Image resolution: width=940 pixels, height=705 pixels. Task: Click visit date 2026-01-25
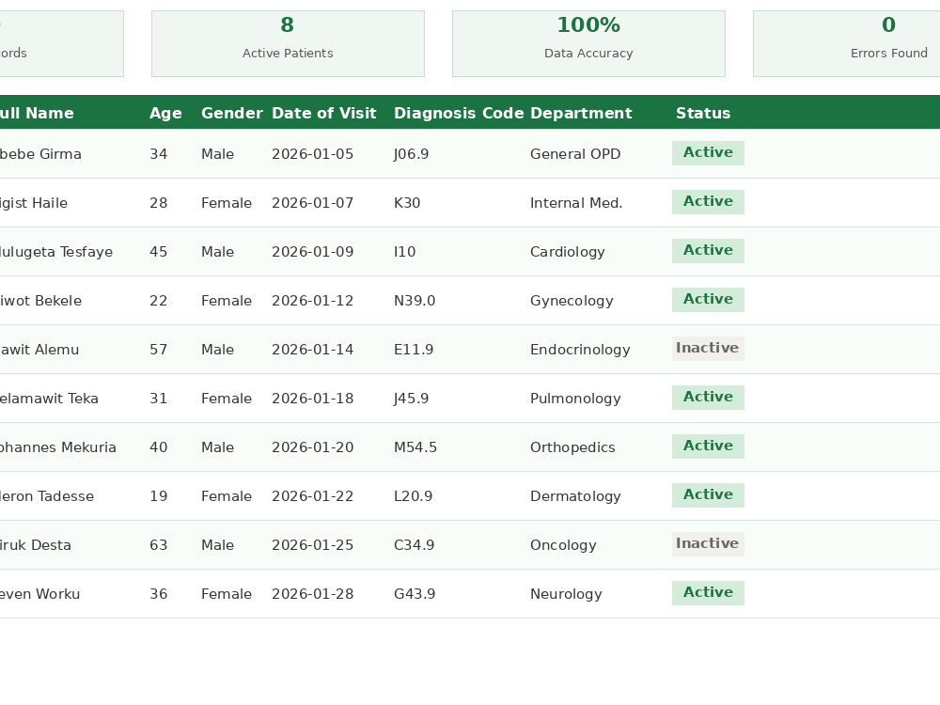click(x=312, y=545)
